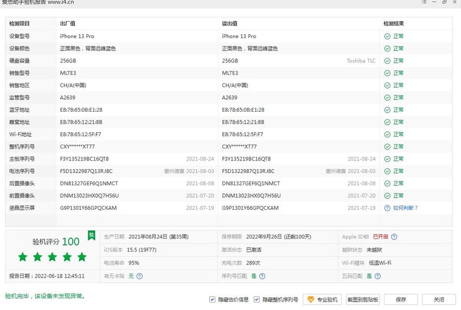Click the green check icon for 监管型号
Viewport: 461px width, 310px height.
387,98
